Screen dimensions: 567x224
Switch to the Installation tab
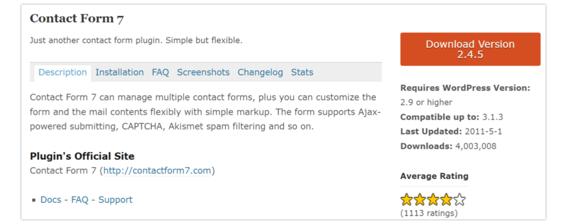(x=119, y=73)
